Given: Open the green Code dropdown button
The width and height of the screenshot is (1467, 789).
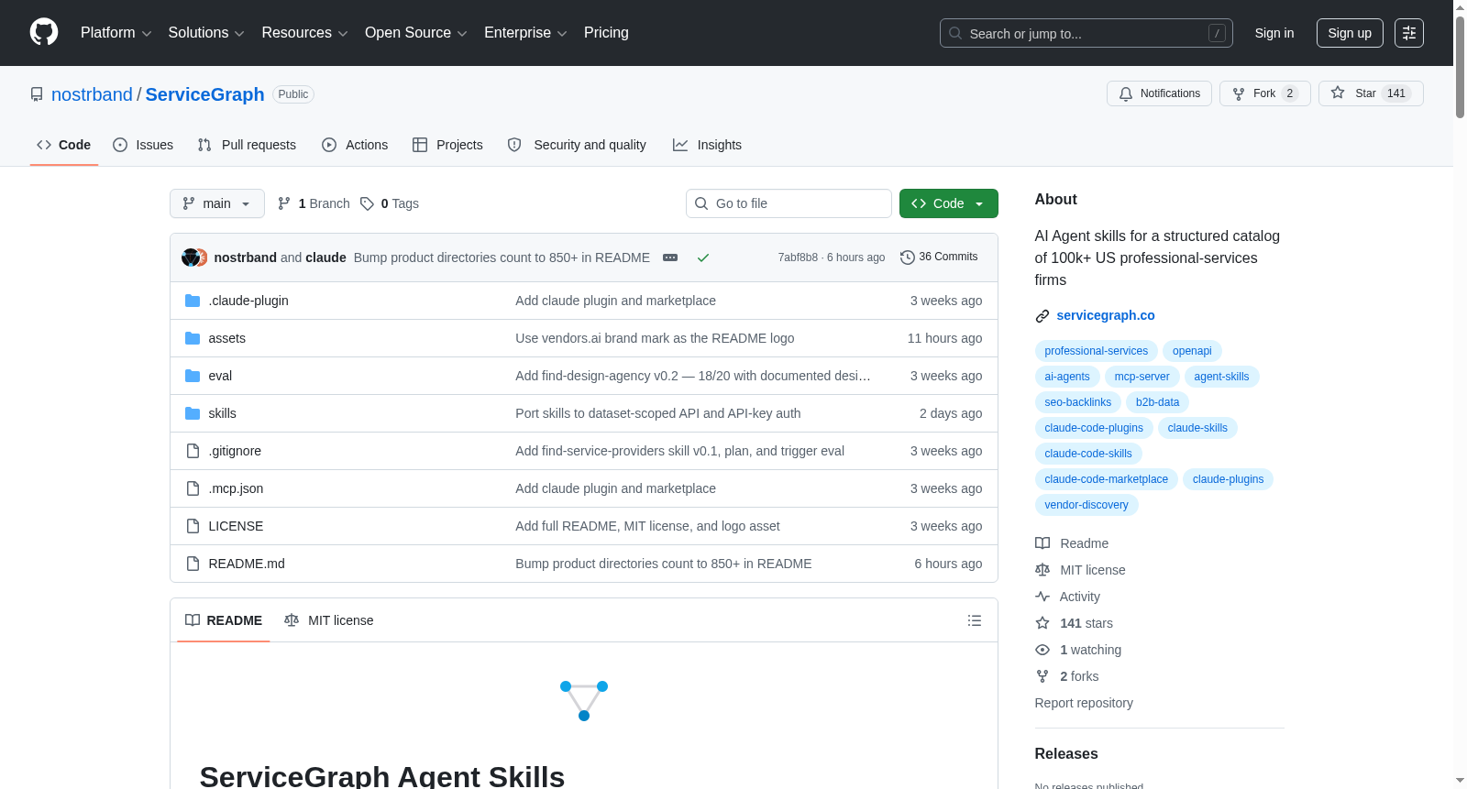Looking at the screenshot, I should point(949,203).
